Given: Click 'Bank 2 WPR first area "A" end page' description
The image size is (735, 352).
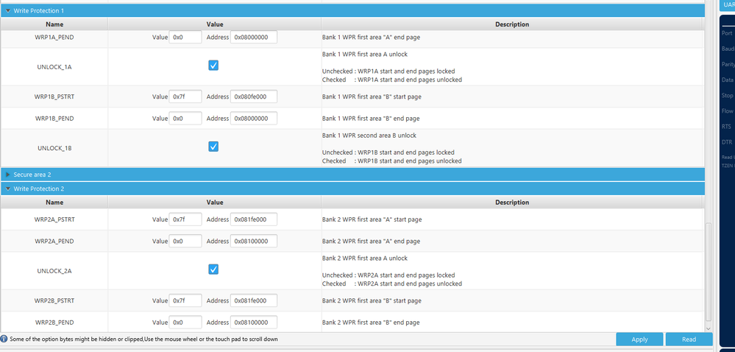Looking at the screenshot, I should (x=371, y=242).
